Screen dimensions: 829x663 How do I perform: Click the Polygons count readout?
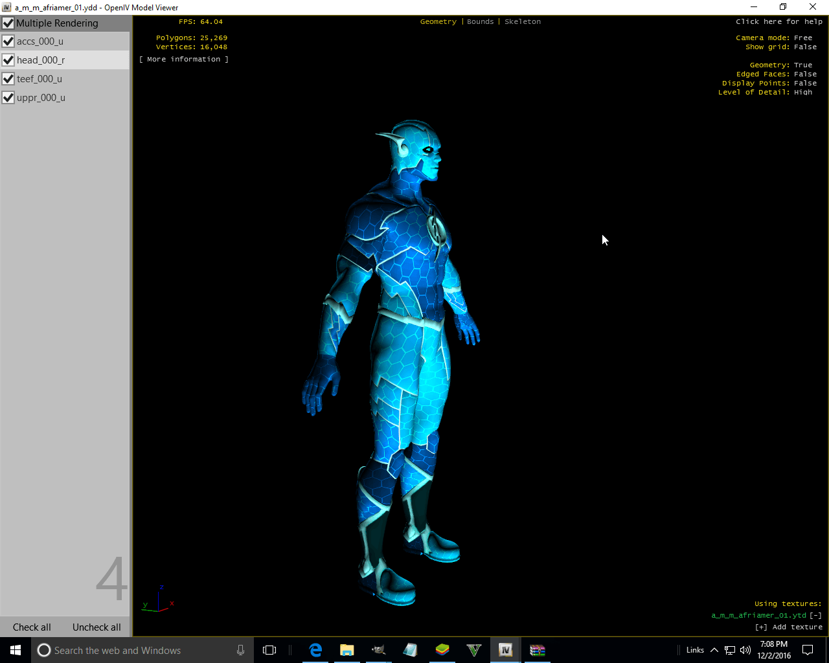192,38
